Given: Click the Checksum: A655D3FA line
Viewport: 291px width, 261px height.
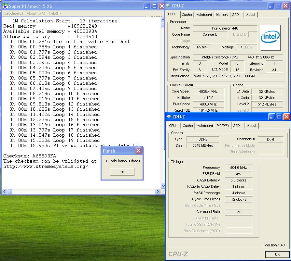Looking at the screenshot, I should [x=30, y=156].
